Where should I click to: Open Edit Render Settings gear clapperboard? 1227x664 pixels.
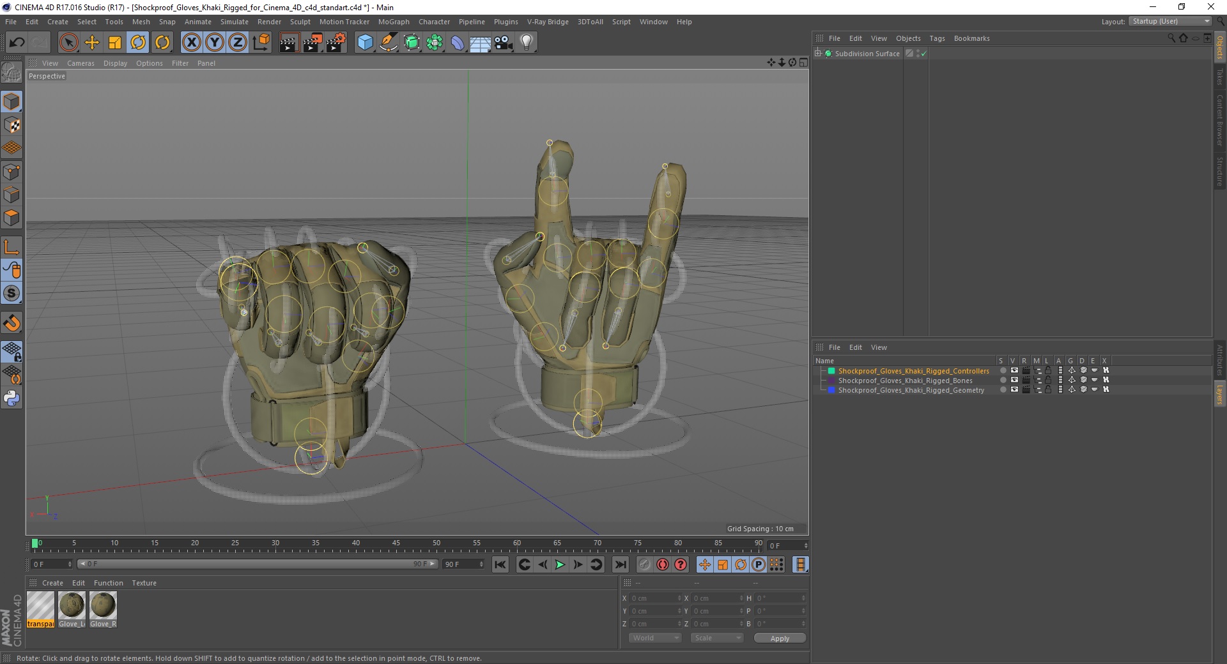336,43
